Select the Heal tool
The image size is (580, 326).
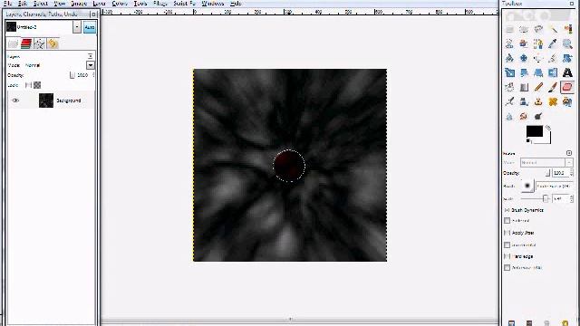point(553,101)
